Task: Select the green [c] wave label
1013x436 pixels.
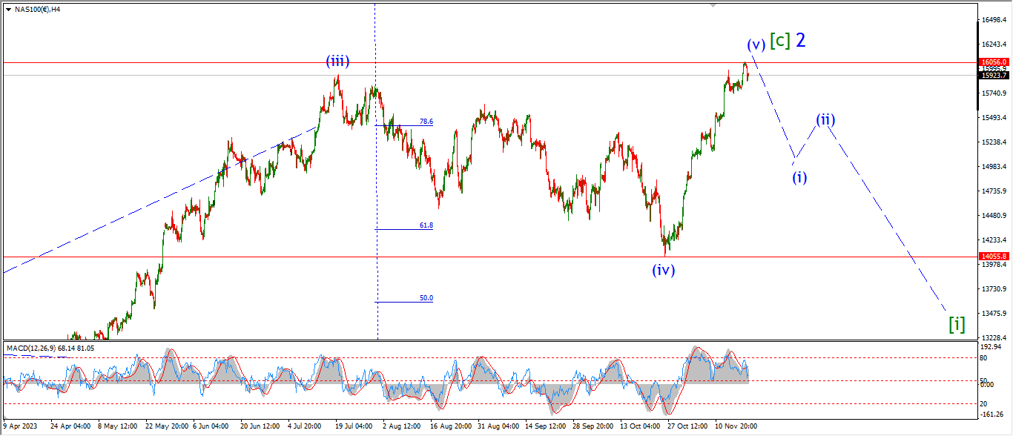Action: click(779, 41)
